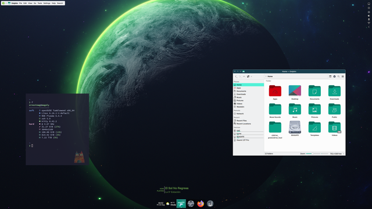Viewport: 372px width, 209px height.
Task: Select the Muse Sounds folder icon
Action: click(275, 109)
